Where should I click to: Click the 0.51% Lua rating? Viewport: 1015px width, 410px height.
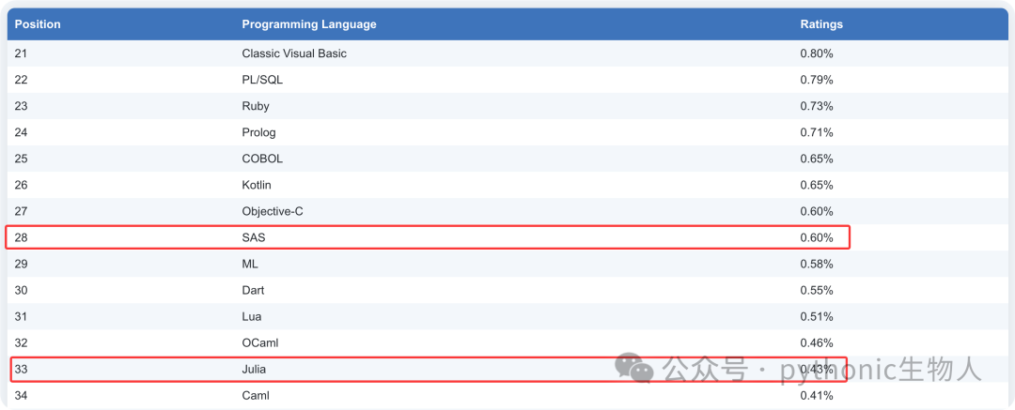point(817,317)
